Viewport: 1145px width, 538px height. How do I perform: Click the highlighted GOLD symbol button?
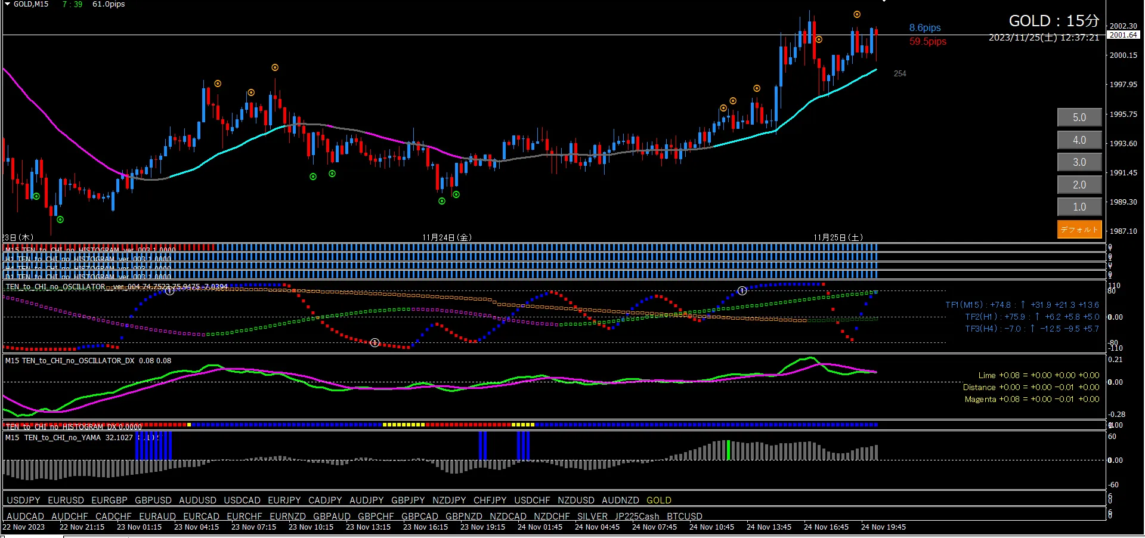[x=659, y=500]
